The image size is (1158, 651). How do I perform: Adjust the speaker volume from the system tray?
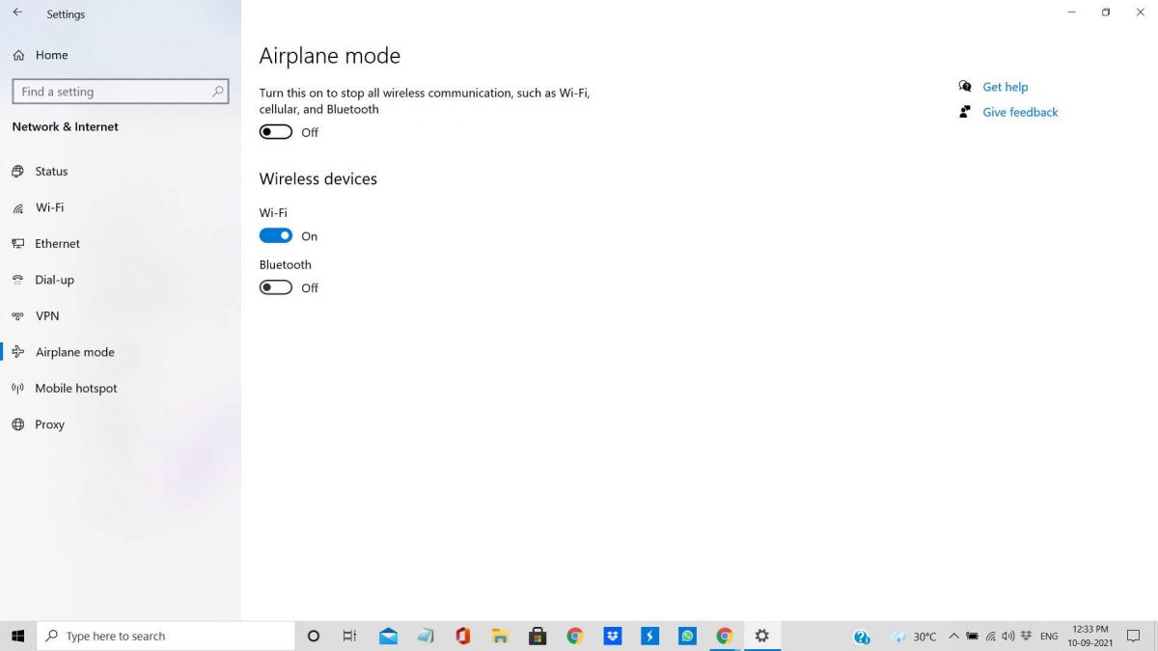[x=1008, y=636]
